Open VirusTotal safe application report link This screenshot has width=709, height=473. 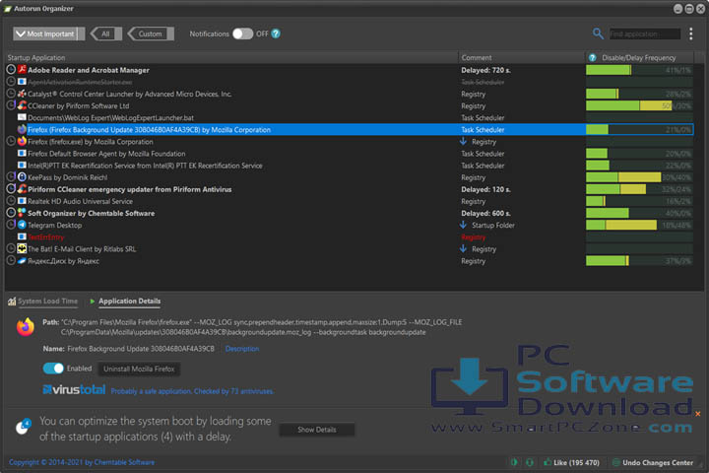click(192, 391)
